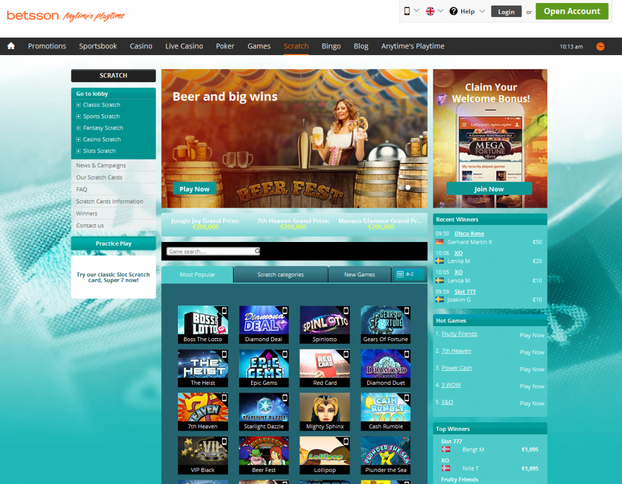Open the Boss The Lotto game
This screenshot has width=622, height=484.
pyautogui.click(x=203, y=324)
